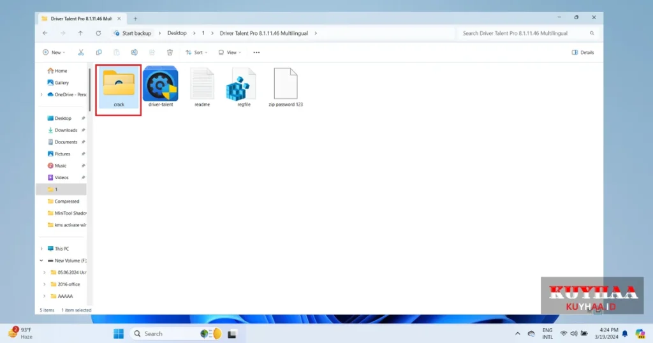
Task: Click ENG INTL language indicator
Action: [547, 333]
